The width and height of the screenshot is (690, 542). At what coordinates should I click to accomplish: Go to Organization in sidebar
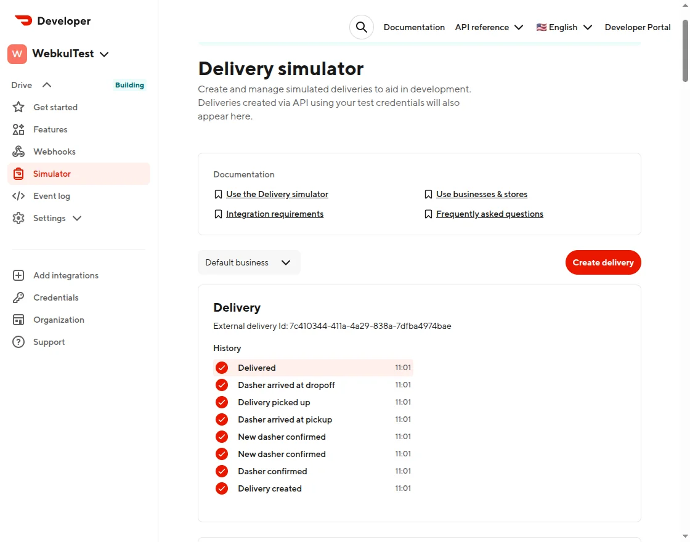[59, 320]
